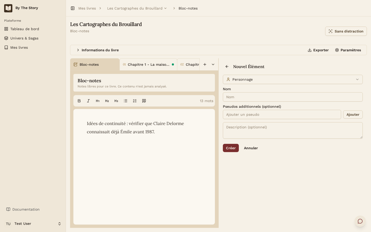This screenshot has width=371, height=232.
Task: Switch to Chapitre 1 - La maison tab
Action: click(148, 64)
